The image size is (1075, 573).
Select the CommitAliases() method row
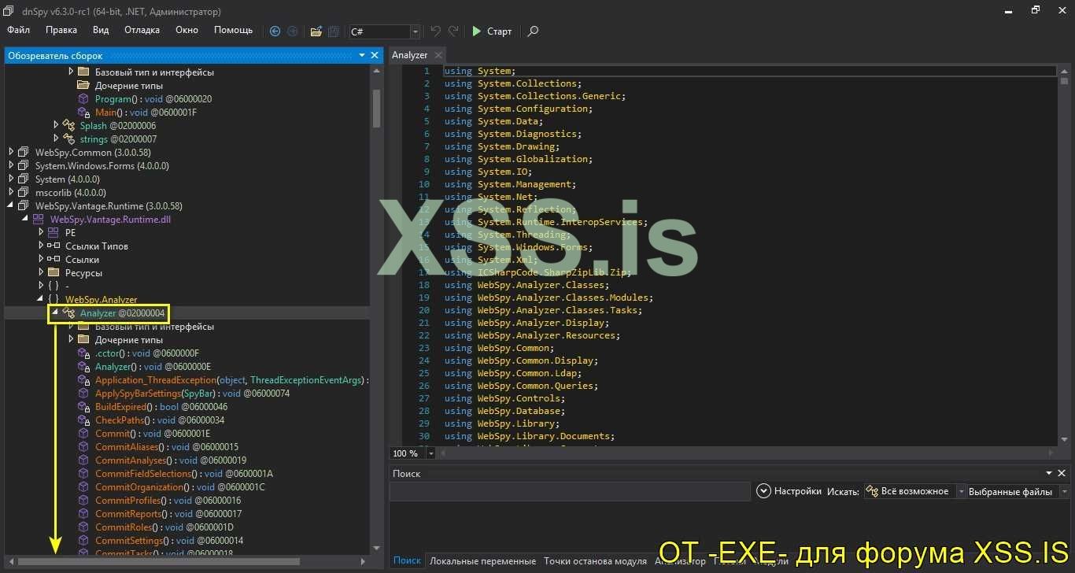[166, 447]
